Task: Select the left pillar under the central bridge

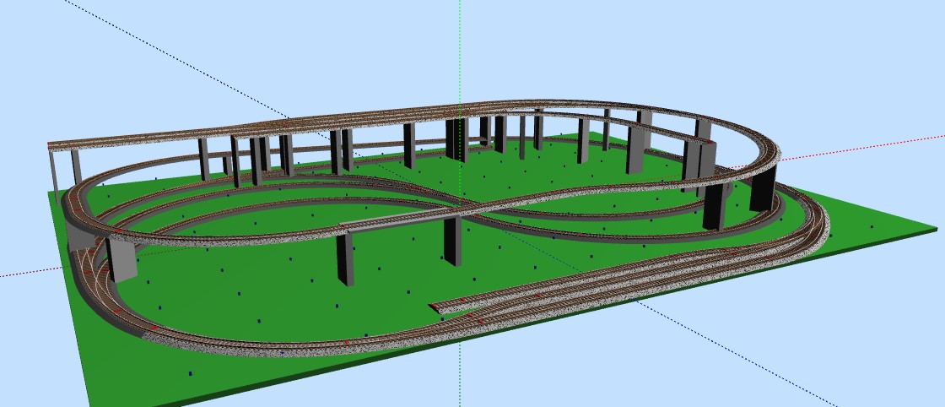Action: click(x=344, y=258)
